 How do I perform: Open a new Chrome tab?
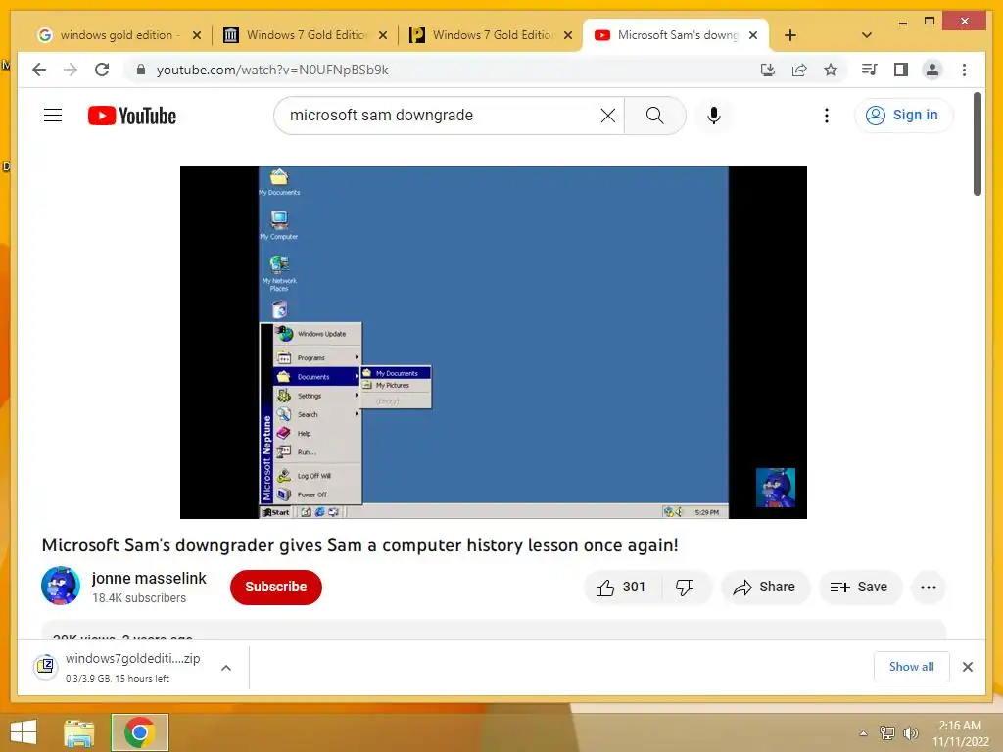click(x=790, y=35)
